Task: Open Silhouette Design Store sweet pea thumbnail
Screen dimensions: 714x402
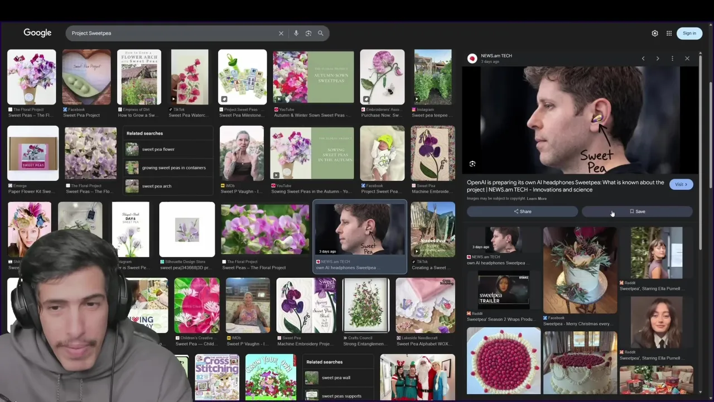Action: (187, 229)
